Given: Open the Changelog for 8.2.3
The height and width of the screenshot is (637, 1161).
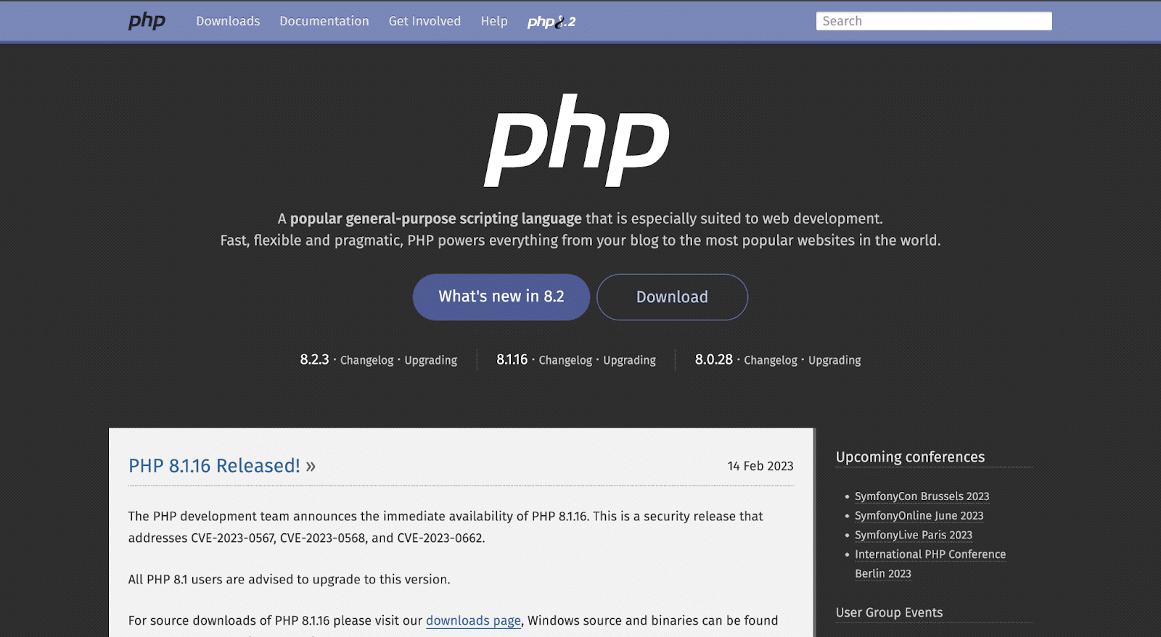Looking at the screenshot, I should [367, 360].
